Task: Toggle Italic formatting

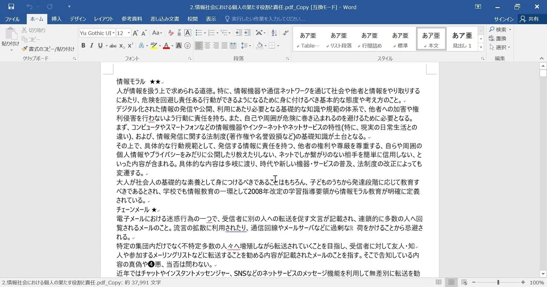Action: pyautogui.click(x=92, y=46)
